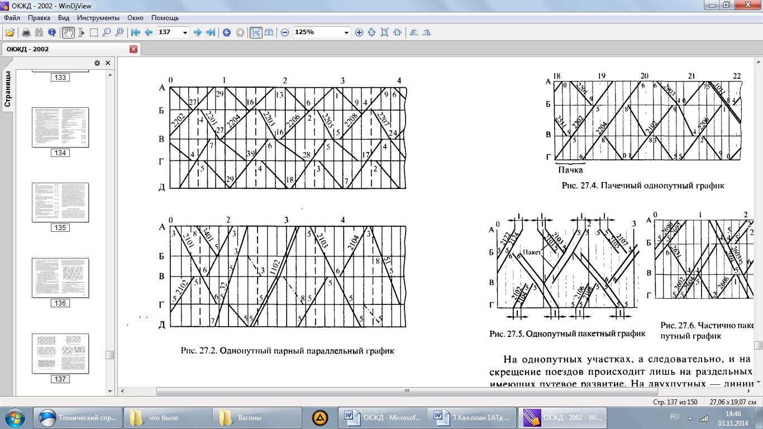Expand the 125% zoom level dropdown
This screenshot has width=763, height=429.
(346, 32)
